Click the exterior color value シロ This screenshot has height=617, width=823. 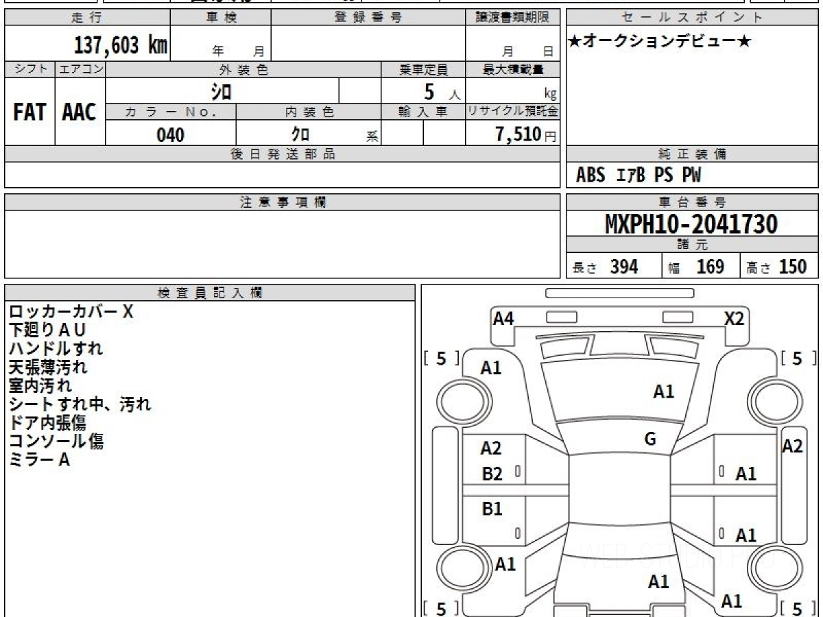tap(222, 90)
